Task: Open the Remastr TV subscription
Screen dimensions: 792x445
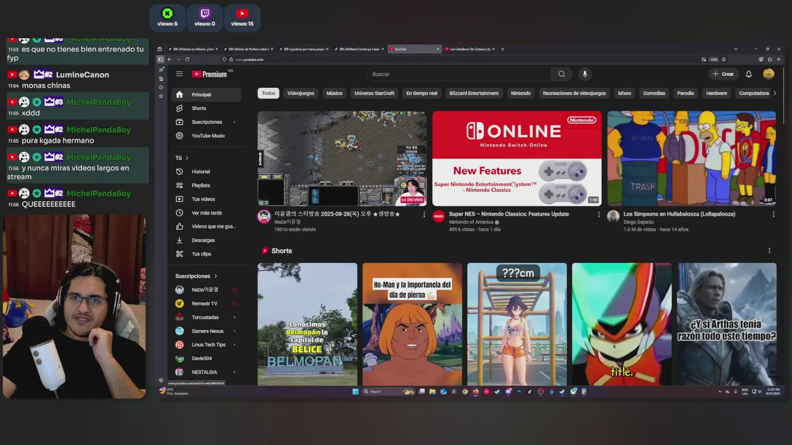Action: coord(207,303)
